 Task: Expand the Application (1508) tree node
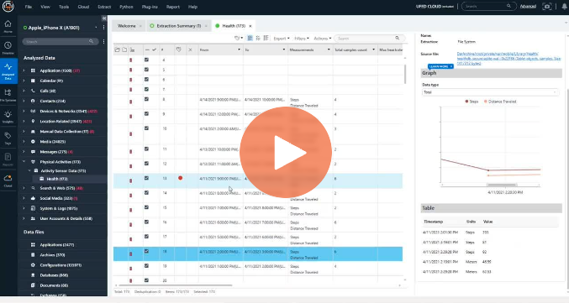tap(24, 71)
